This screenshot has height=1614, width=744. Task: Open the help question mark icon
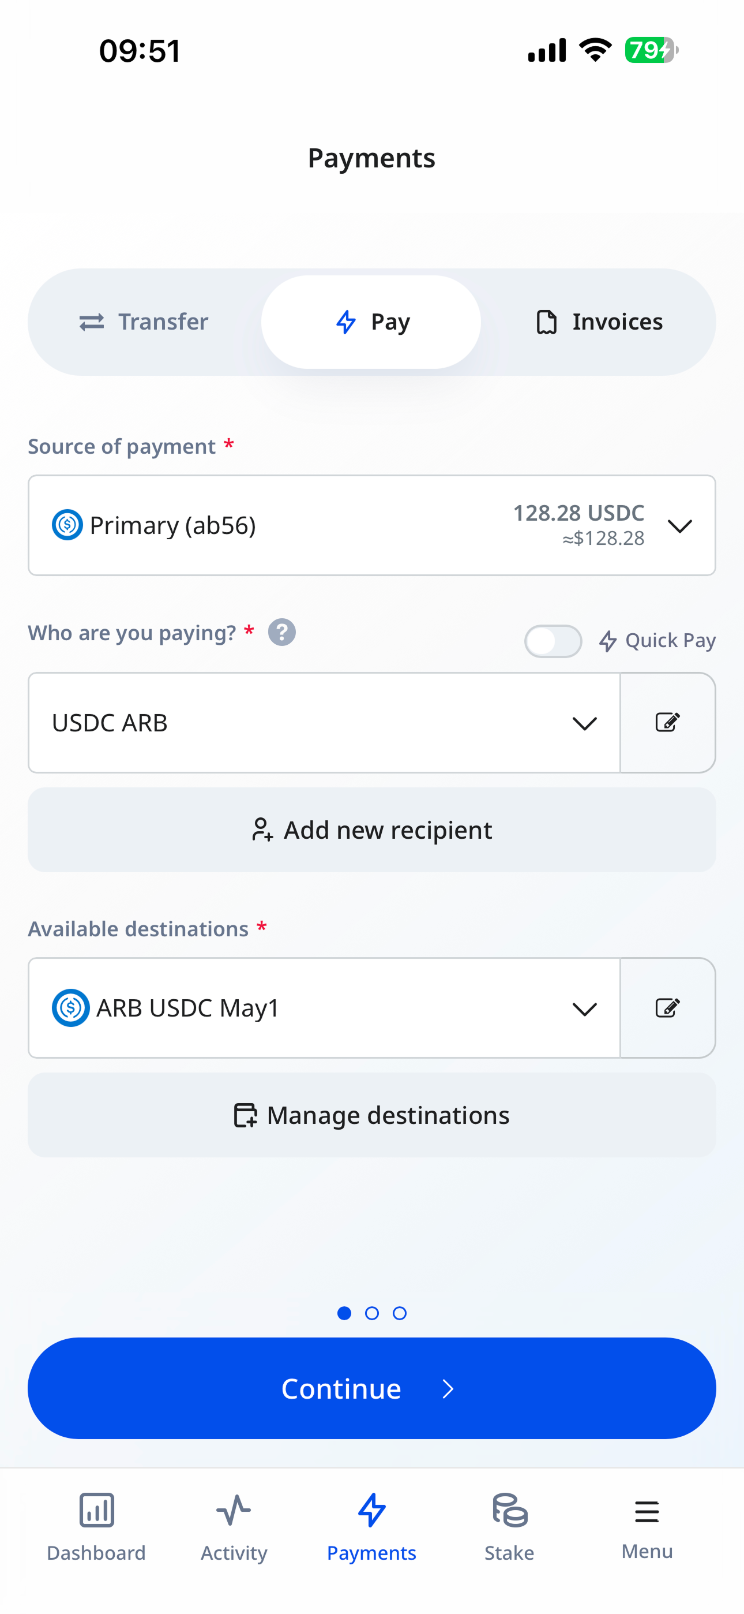pyautogui.click(x=282, y=632)
